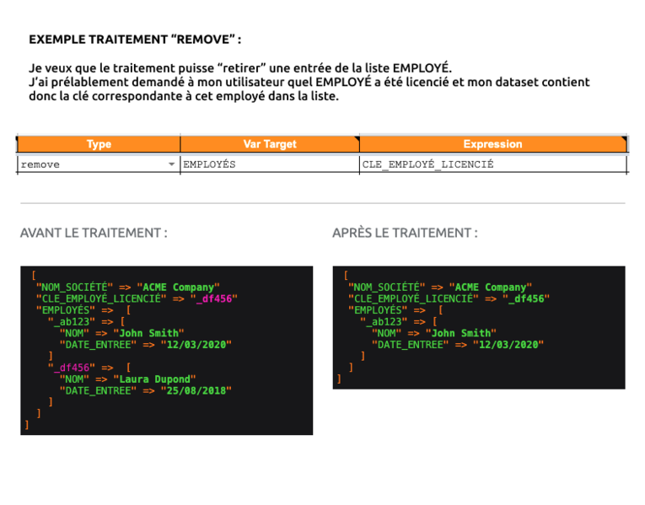Select the Var Target column header
The height and width of the screenshot is (505, 645).
(269, 144)
